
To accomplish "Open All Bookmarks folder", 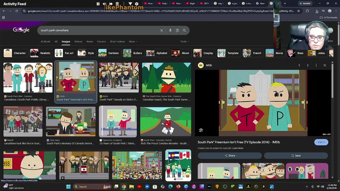I will [x=329, y=18].
